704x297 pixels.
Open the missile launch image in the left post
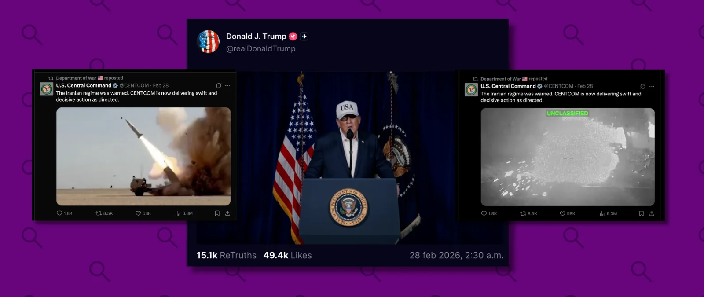[143, 156]
